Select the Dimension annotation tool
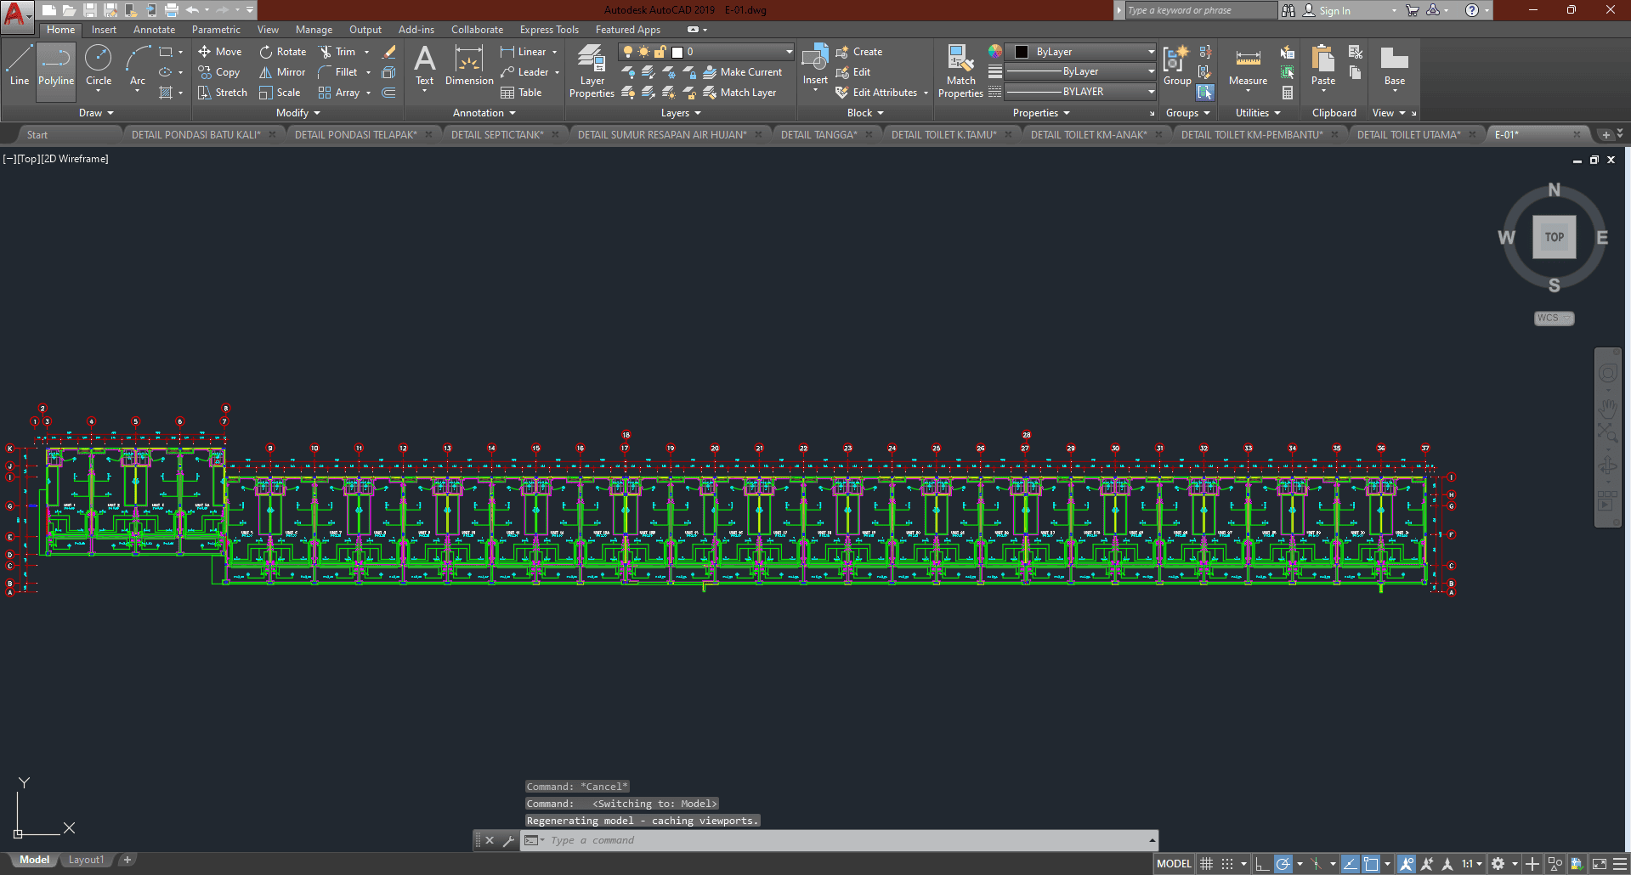Image resolution: width=1631 pixels, height=875 pixels. (468, 68)
